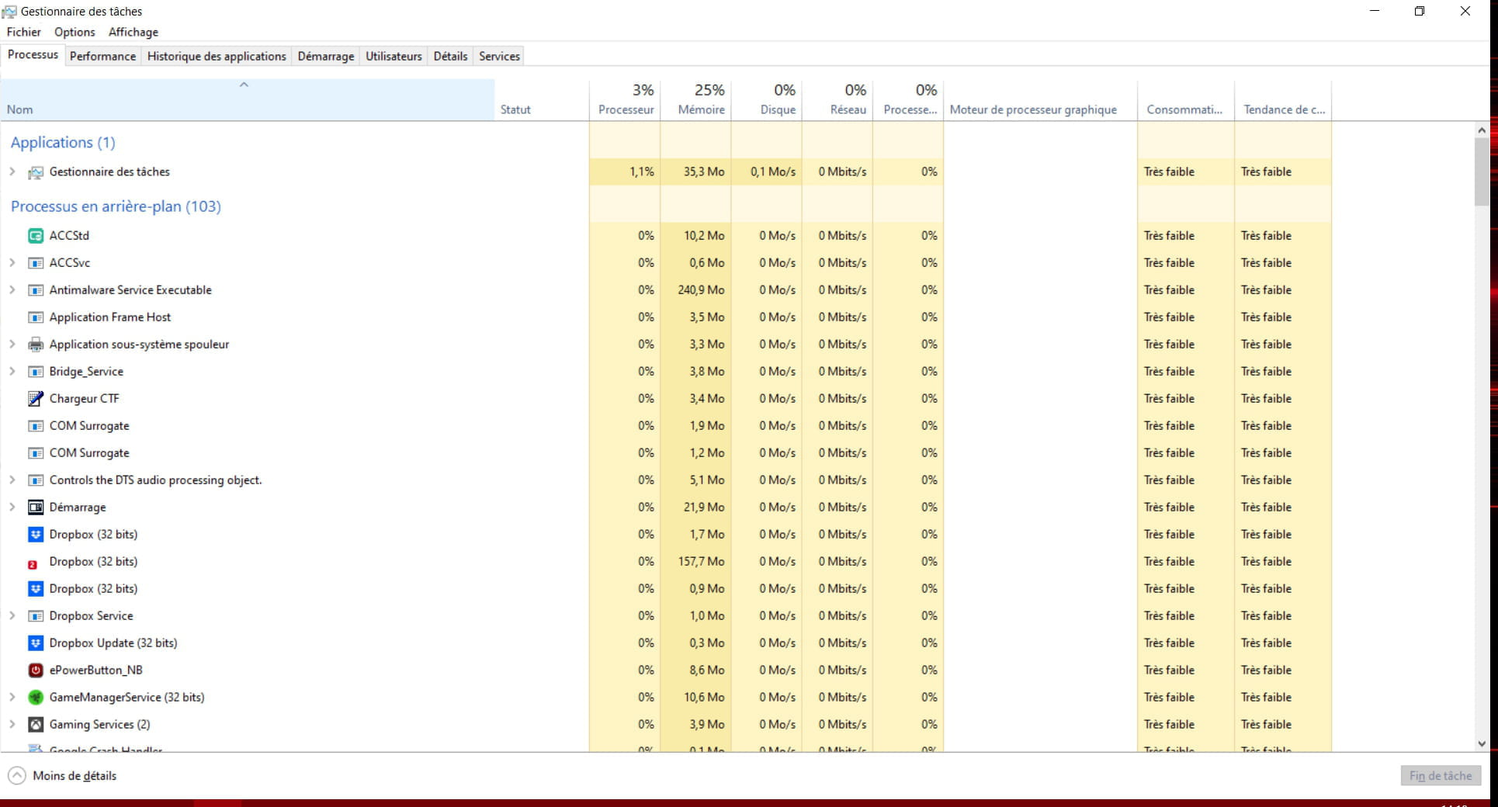
Task: Expand the Gestionnaire des tâches application row
Action: pyautogui.click(x=12, y=171)
